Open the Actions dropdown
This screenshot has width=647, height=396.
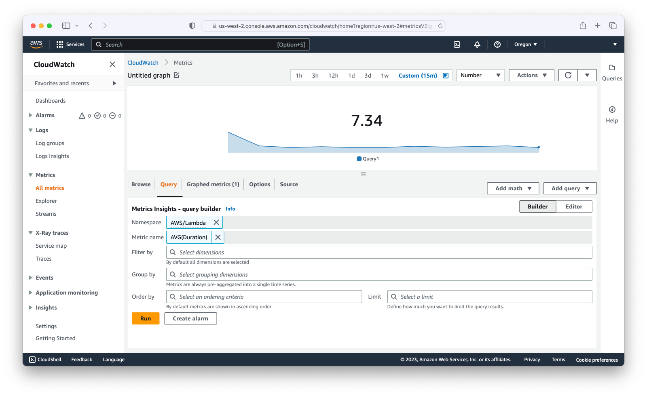click(531, 75)
